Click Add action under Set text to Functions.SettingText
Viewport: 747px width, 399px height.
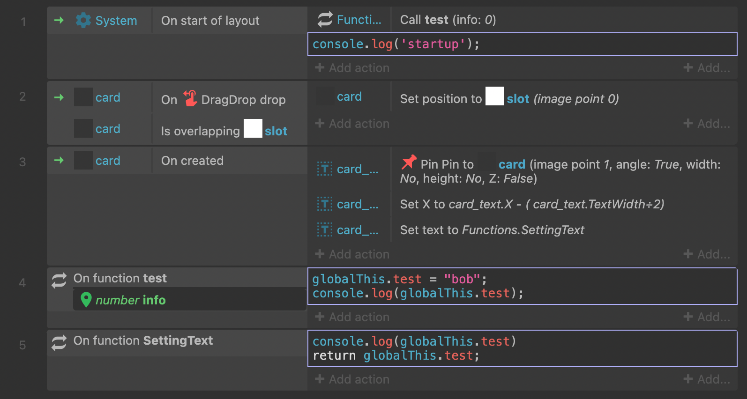click(x=352, y=254)
